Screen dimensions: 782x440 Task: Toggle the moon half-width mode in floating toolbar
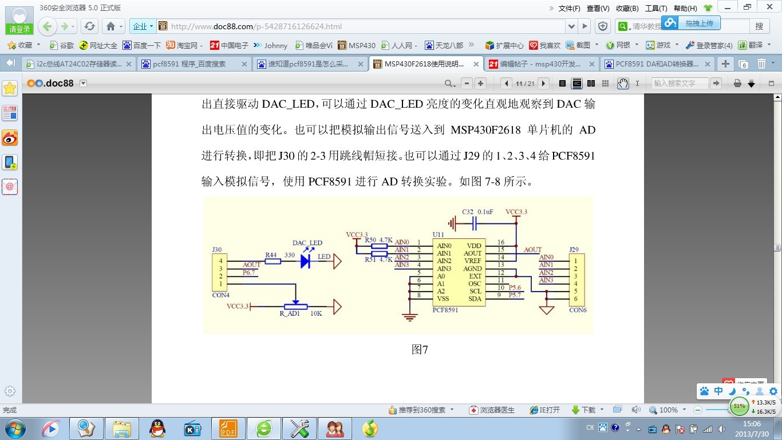[x=732, y=391]
